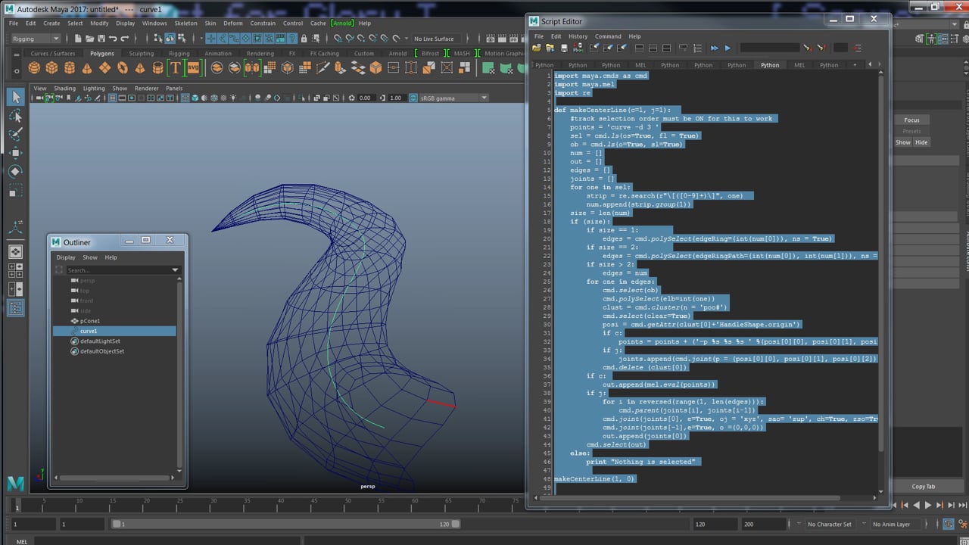Screen dimensions: 969x545
Task: Toggle grid display in viewport panel
Action: pos(112,98)
